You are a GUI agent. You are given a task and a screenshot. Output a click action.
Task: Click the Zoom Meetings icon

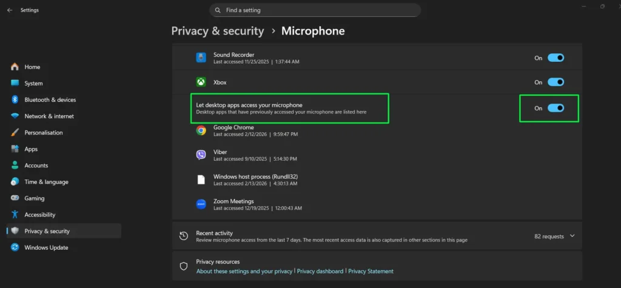click(201, 204)
